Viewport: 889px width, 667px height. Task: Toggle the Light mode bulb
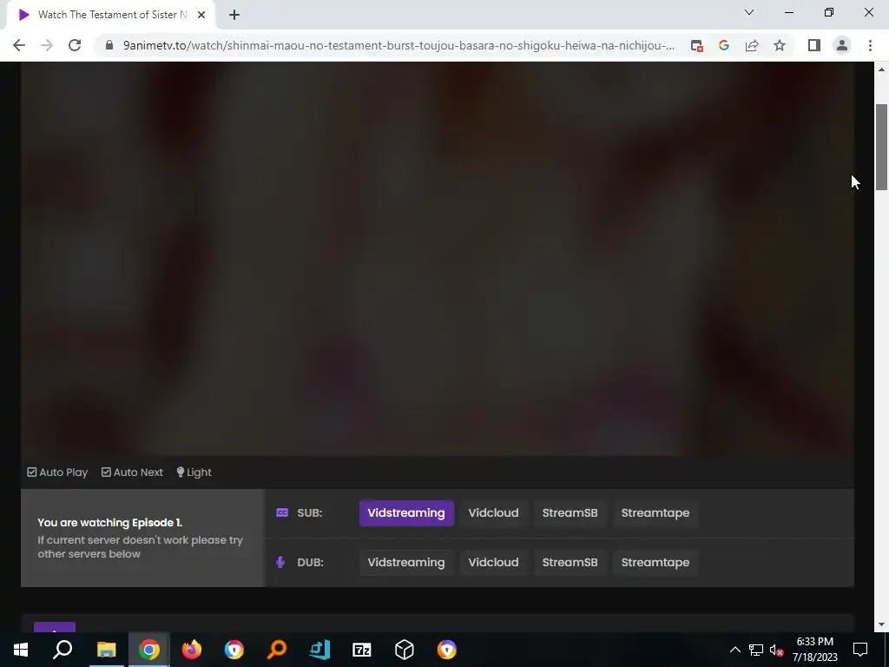194,472
